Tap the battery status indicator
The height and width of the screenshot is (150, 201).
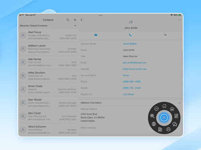click(180, 15)
